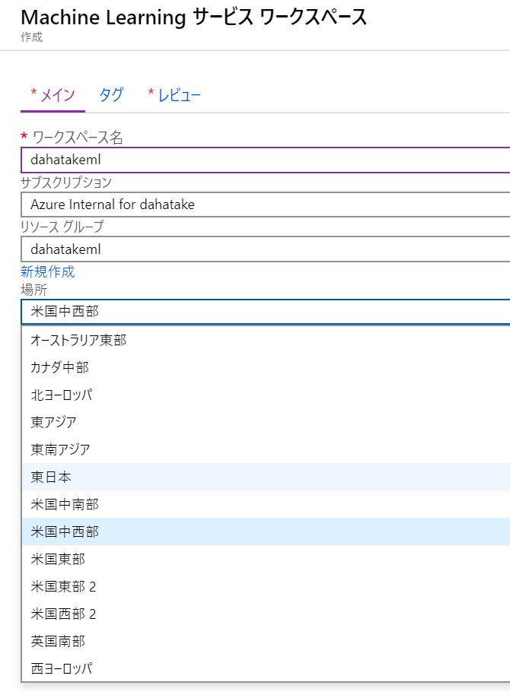The width and height of the screenshot is (510, 698).
Task: Select 北ヨーロッパ from the list
Action: coord(266,395)
